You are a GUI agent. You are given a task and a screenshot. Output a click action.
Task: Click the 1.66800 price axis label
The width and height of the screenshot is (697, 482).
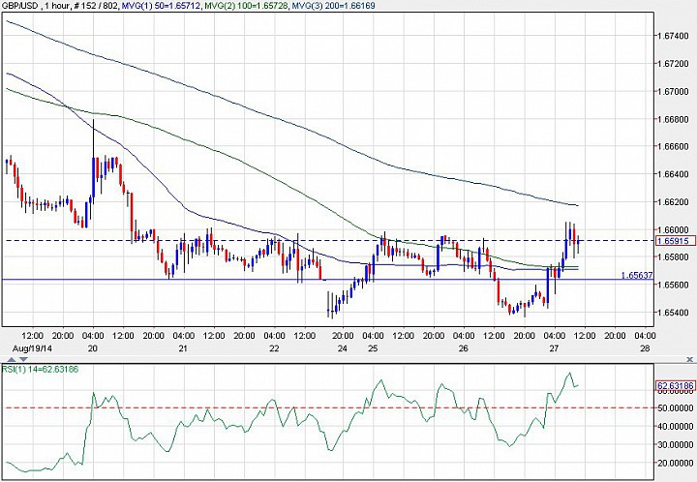(673, 119)
